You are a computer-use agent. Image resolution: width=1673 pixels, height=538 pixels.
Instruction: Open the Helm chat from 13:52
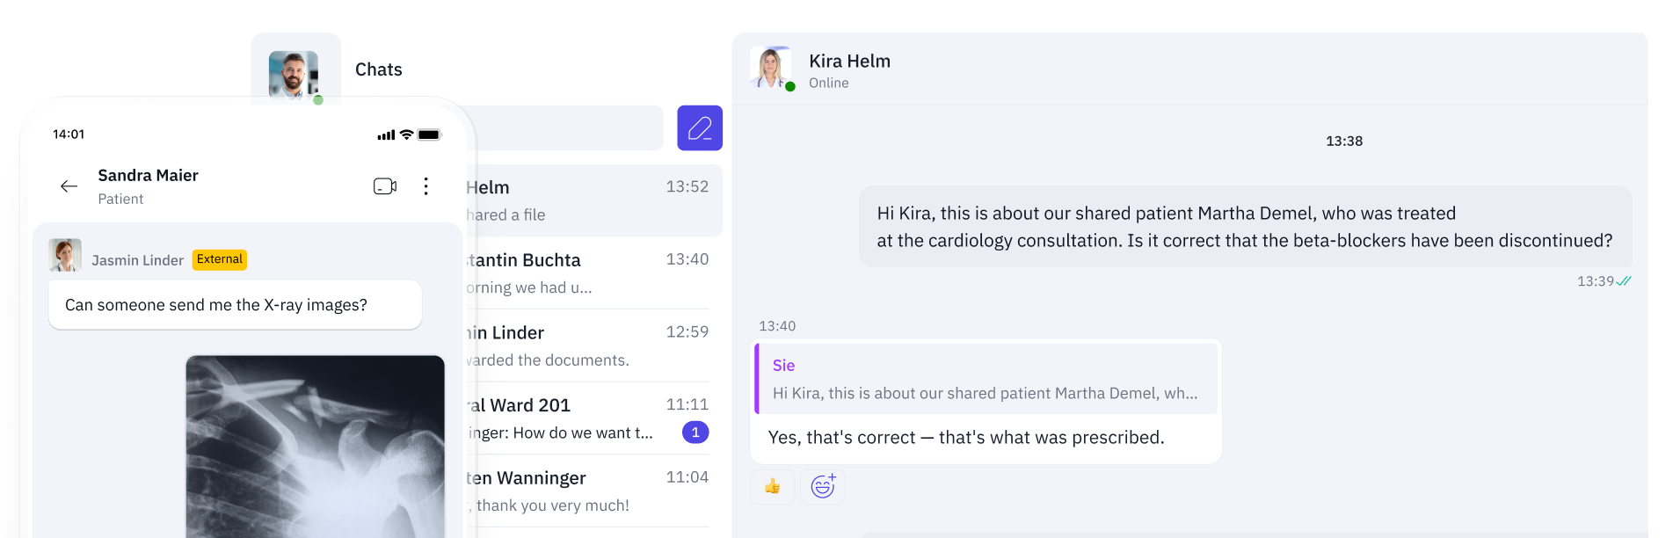(593, 200)
